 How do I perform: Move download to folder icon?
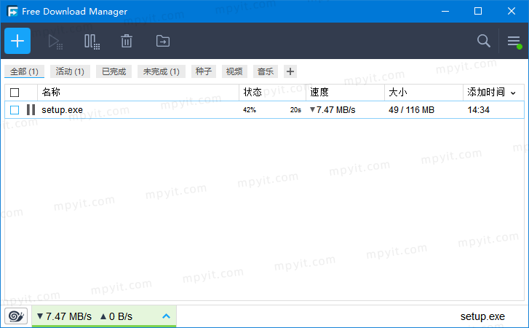(x=163, y=42)
